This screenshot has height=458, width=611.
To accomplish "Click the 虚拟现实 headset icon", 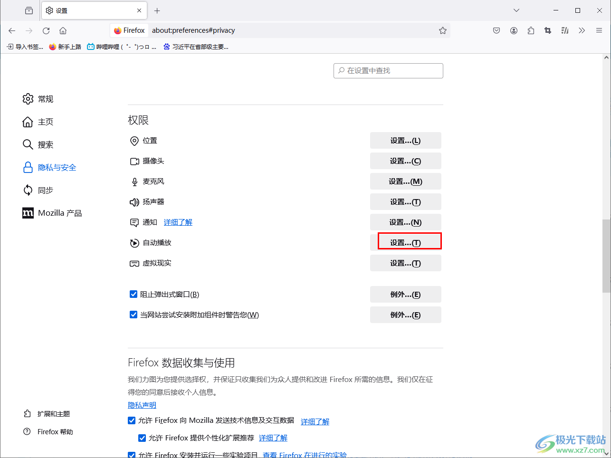I will (x=134, y=264).
